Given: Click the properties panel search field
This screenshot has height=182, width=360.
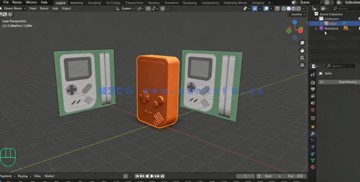Looking at the screenshot, I should [340, 66].
